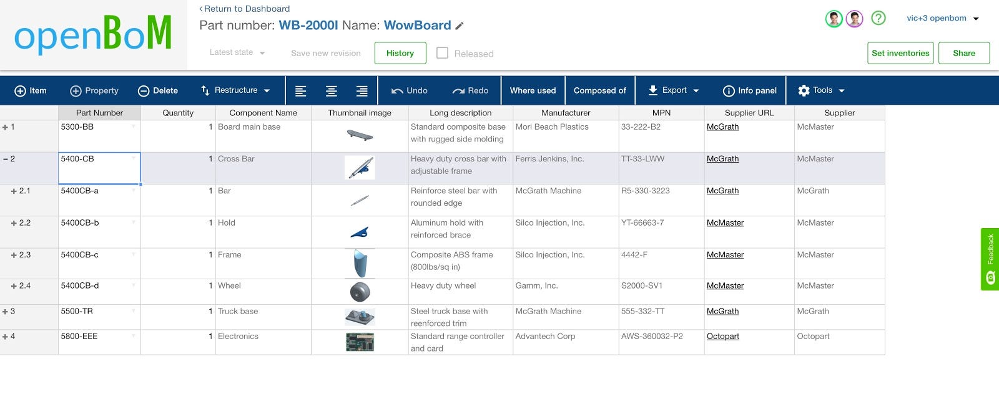The image size is (999, 412).
Task: Toggle the Released checkbox
Action: click(442, 53)
